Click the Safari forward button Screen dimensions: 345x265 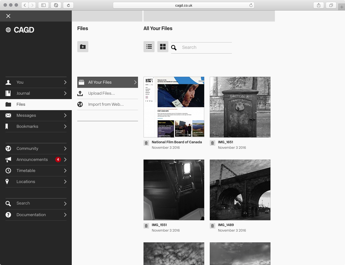32,5
